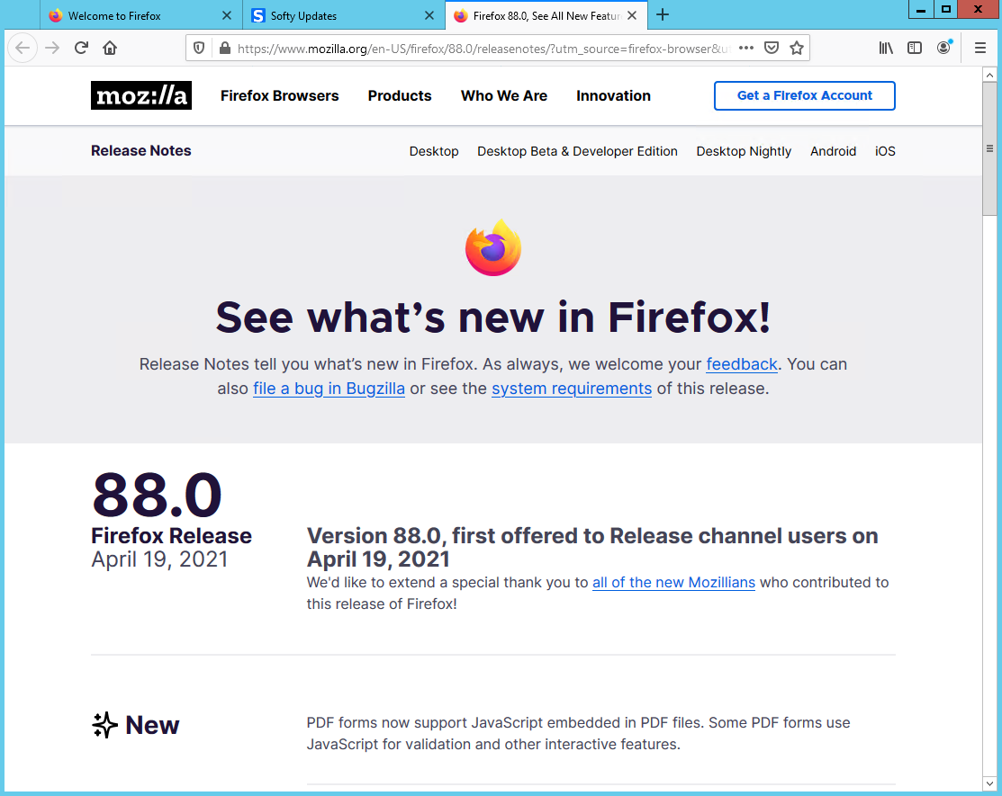1002x796 pixels.
Task: Click the 88.0 version number heading
Action: 158,496
